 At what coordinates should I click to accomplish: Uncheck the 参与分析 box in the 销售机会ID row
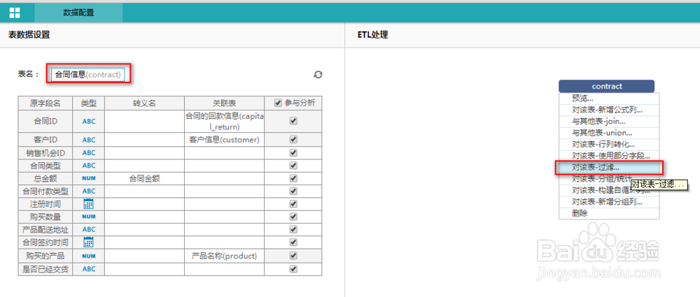click(x=293, y=152)
